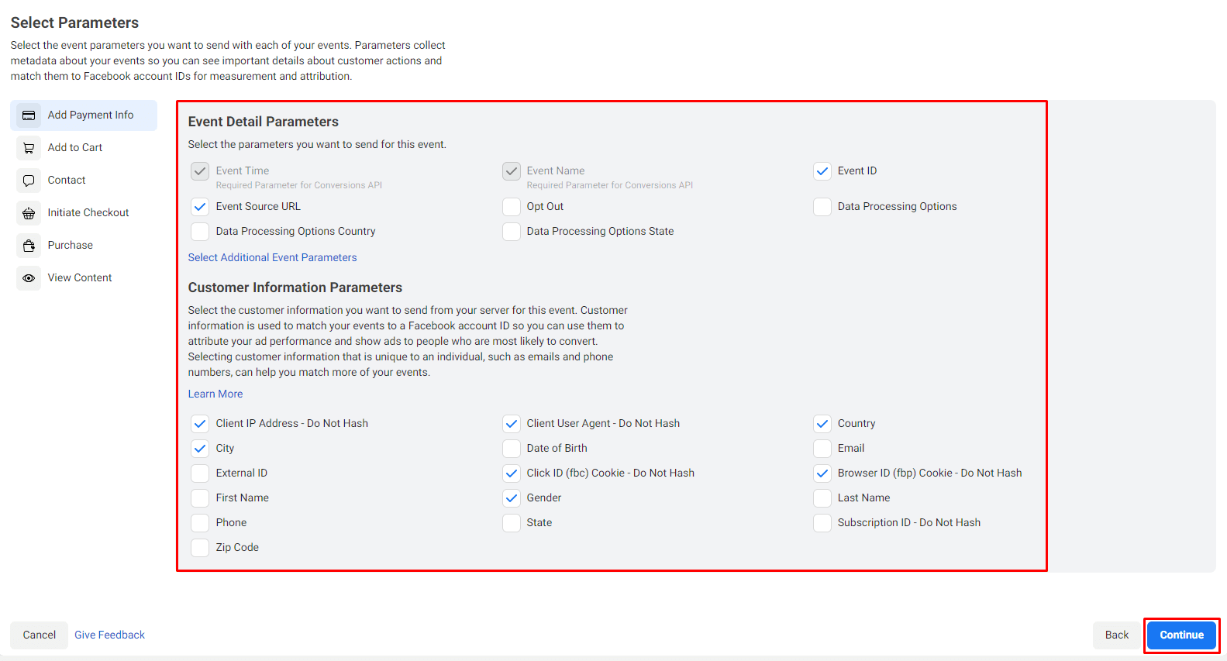Uncheck the Event ID checkbox
1227x661 pixels.
point(822,171)
